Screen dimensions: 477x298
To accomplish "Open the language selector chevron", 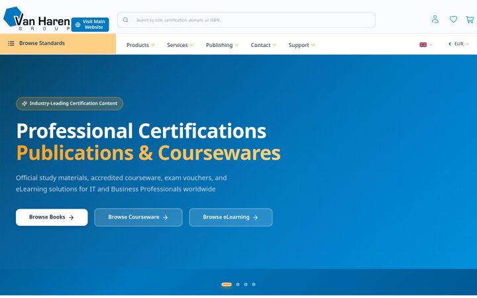I will click(x=431, y=45).
